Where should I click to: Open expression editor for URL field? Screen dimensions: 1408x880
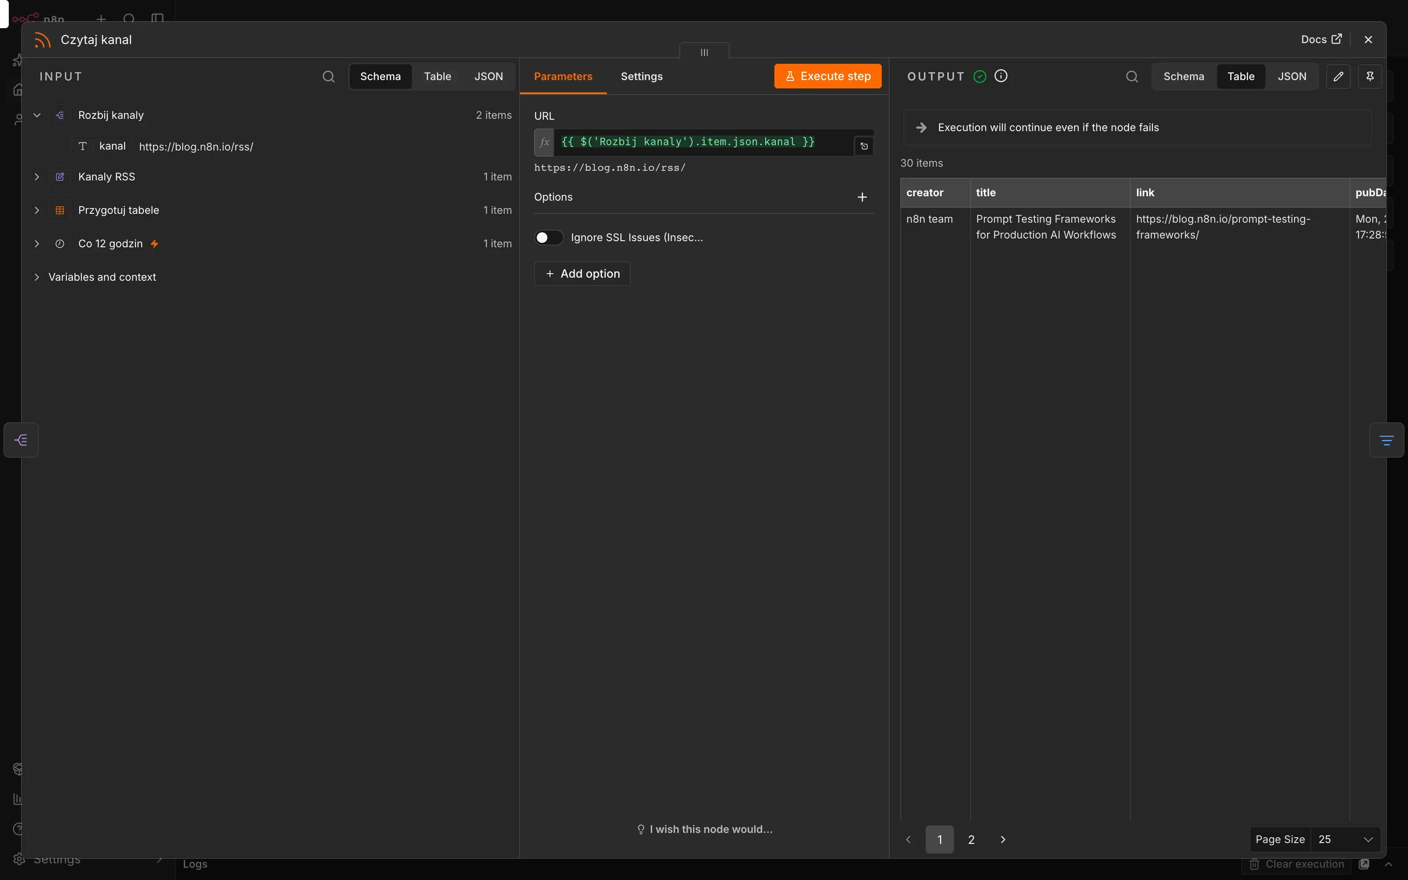864,146
